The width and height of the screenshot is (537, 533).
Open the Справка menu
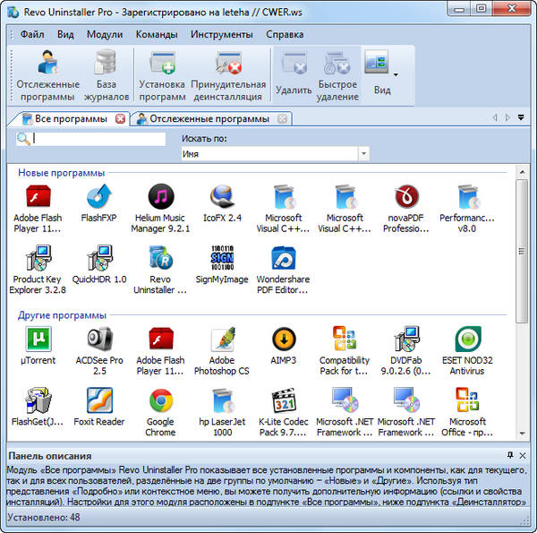[x=285, y=34]
